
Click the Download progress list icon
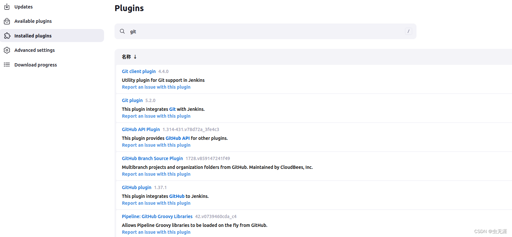pyautogui.click(x=7, y=65)
